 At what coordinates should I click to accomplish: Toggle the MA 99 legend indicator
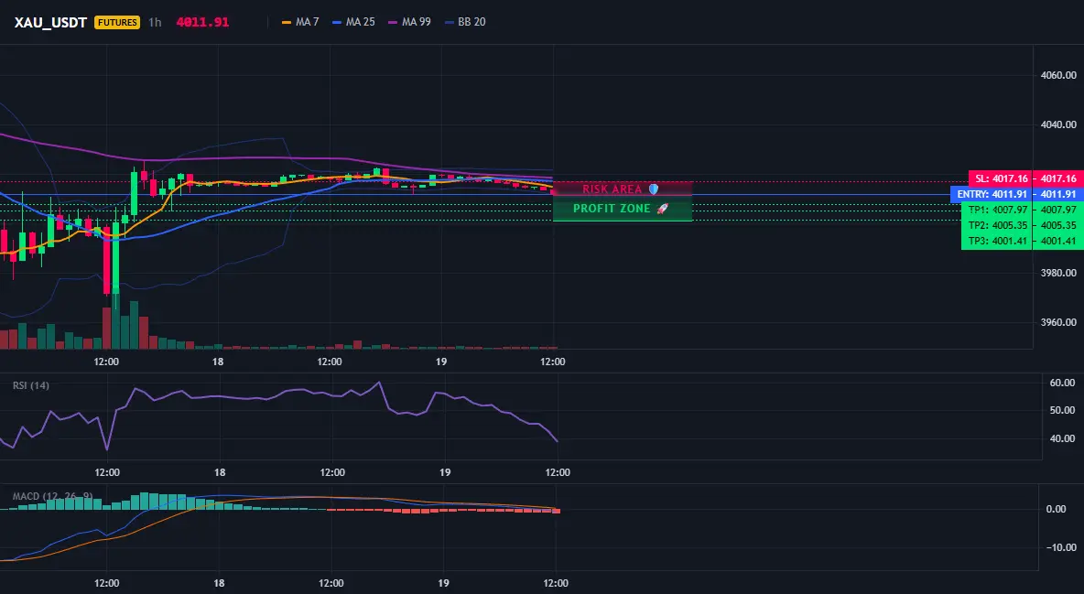click(410, 22)
